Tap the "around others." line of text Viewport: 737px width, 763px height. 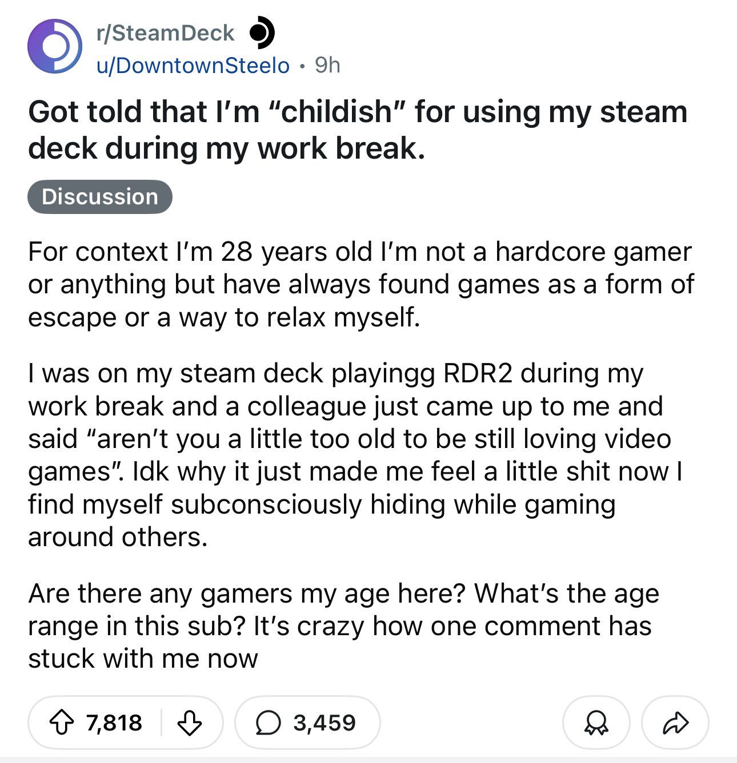click(x=118, y=536)
